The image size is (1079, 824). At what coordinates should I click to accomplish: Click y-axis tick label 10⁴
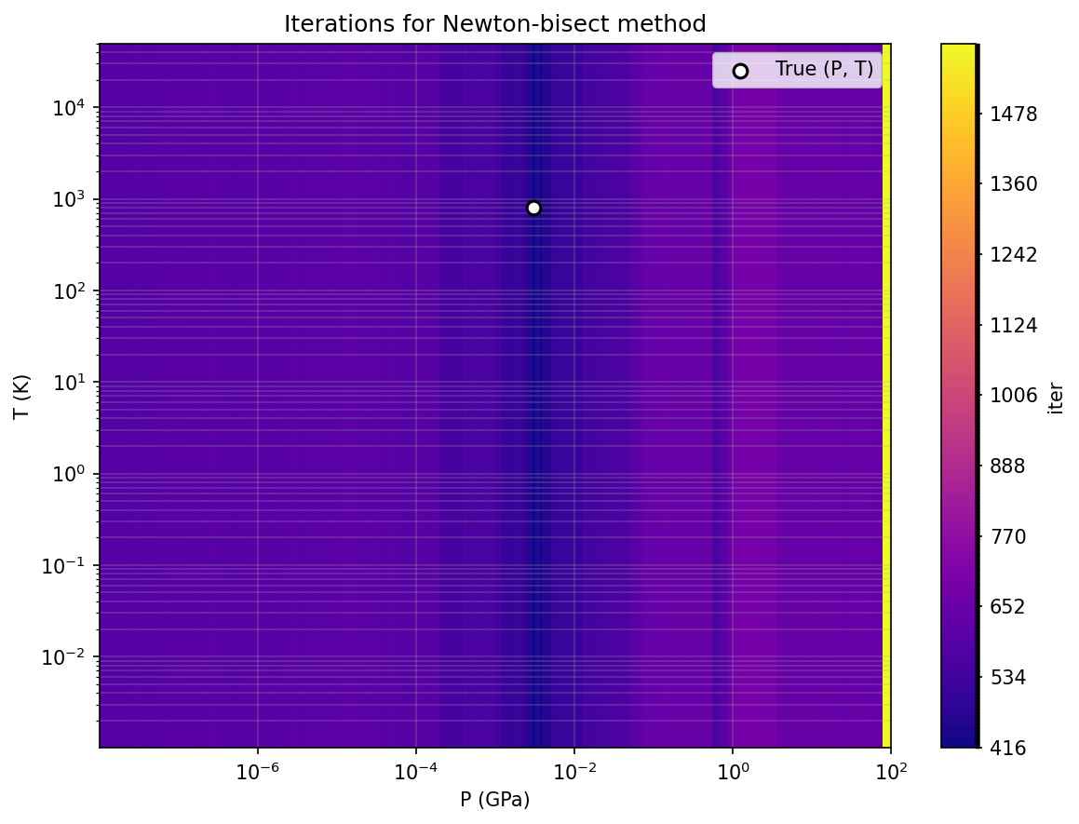click(x=70, y=107)
